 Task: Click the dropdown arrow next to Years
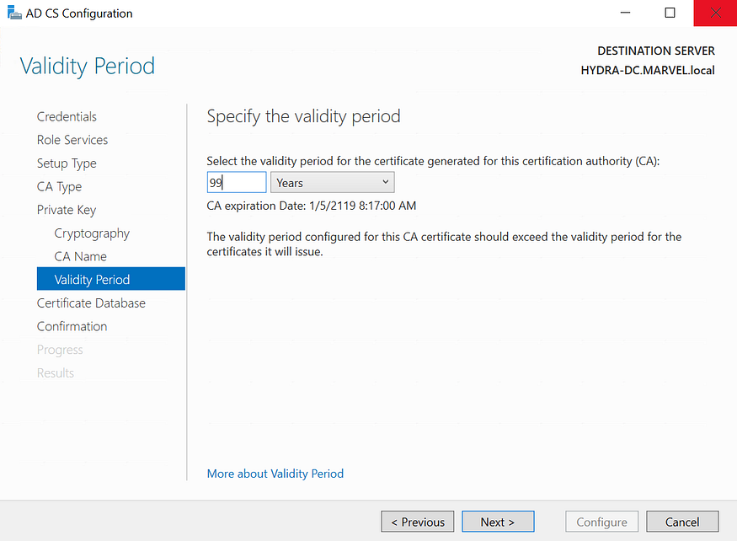point(384,181)
